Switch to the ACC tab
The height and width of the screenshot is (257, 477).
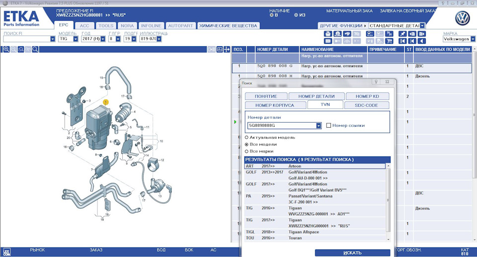coord(84,26)
